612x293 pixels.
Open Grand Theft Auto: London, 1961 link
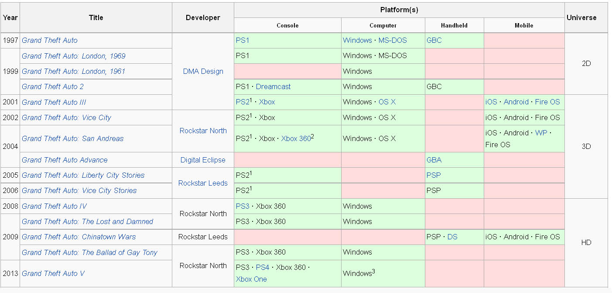[x=74, y=71]
